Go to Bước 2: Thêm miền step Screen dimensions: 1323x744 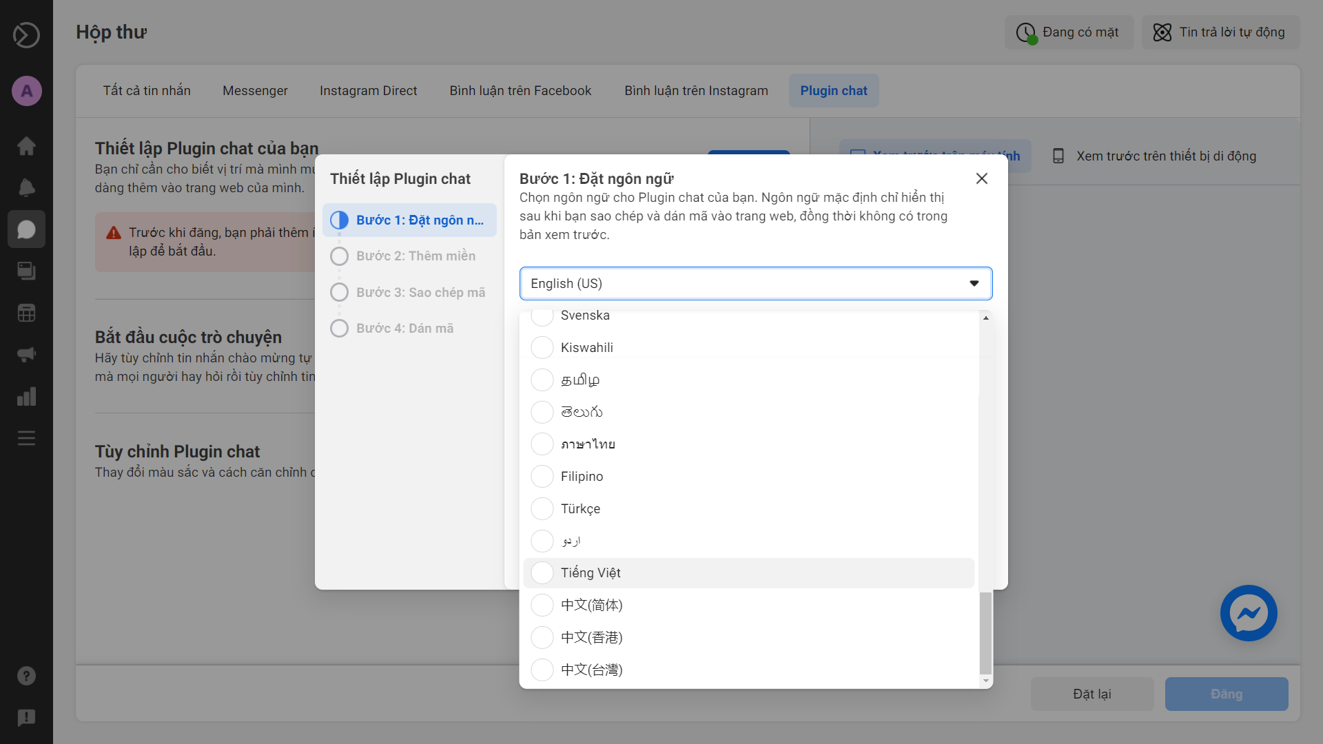(415, 256)
